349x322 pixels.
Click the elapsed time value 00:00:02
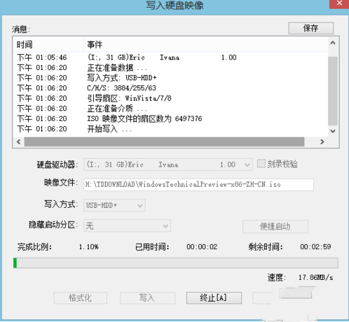[x=202, y=246]
